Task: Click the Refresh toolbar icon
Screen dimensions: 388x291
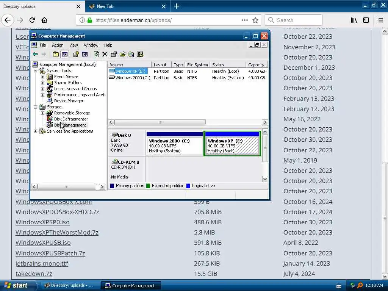Action: 96,54
